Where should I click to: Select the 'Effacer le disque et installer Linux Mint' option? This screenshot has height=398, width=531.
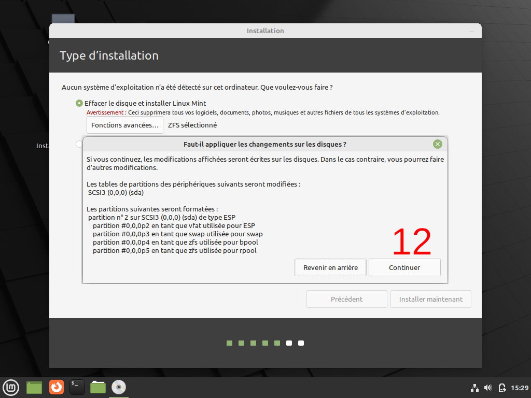click(x=79, y=103)
